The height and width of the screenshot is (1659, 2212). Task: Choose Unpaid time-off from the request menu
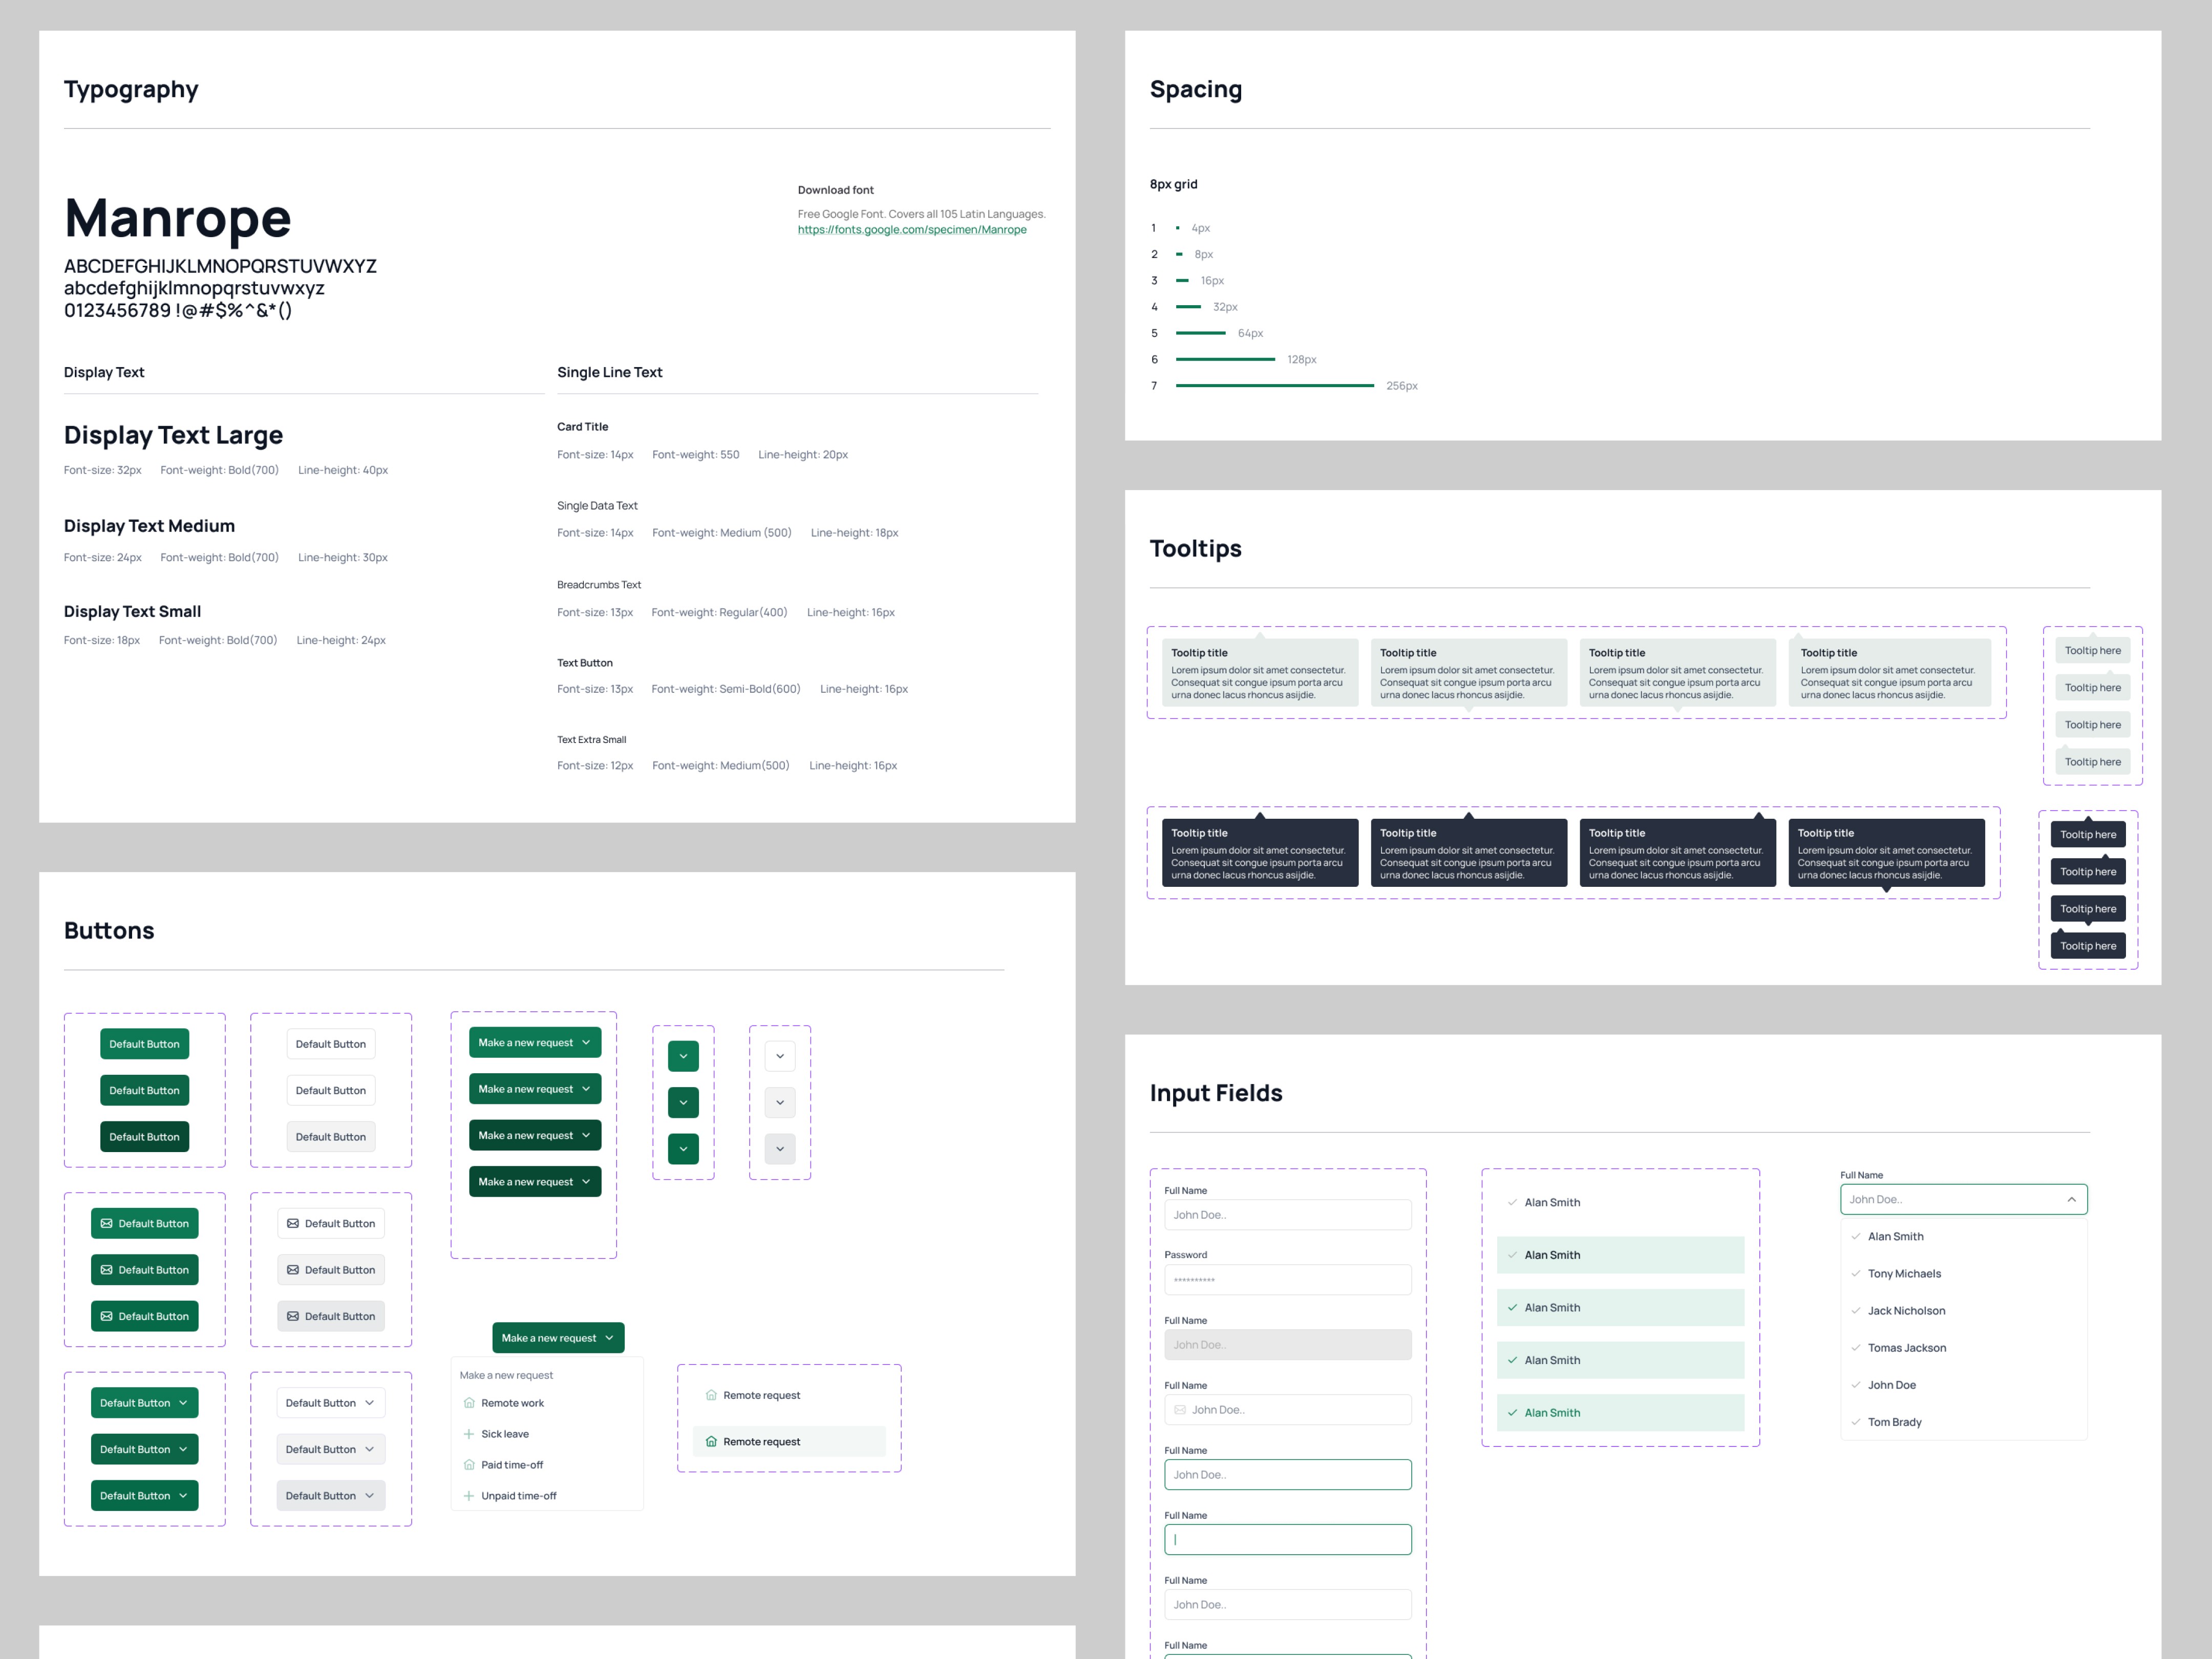(x=518, y=1496)
